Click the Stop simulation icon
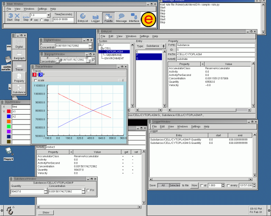271x216 pixels. [x=17, y=17]
